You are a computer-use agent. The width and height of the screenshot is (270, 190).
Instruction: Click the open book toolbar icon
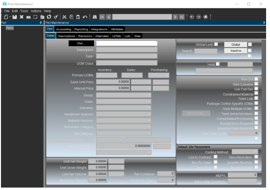(x=28, y=17)
